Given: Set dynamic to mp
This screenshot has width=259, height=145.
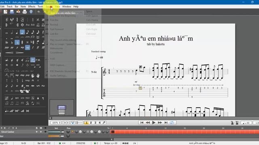Looking at the screenshot, I should [x=22, y=48].
